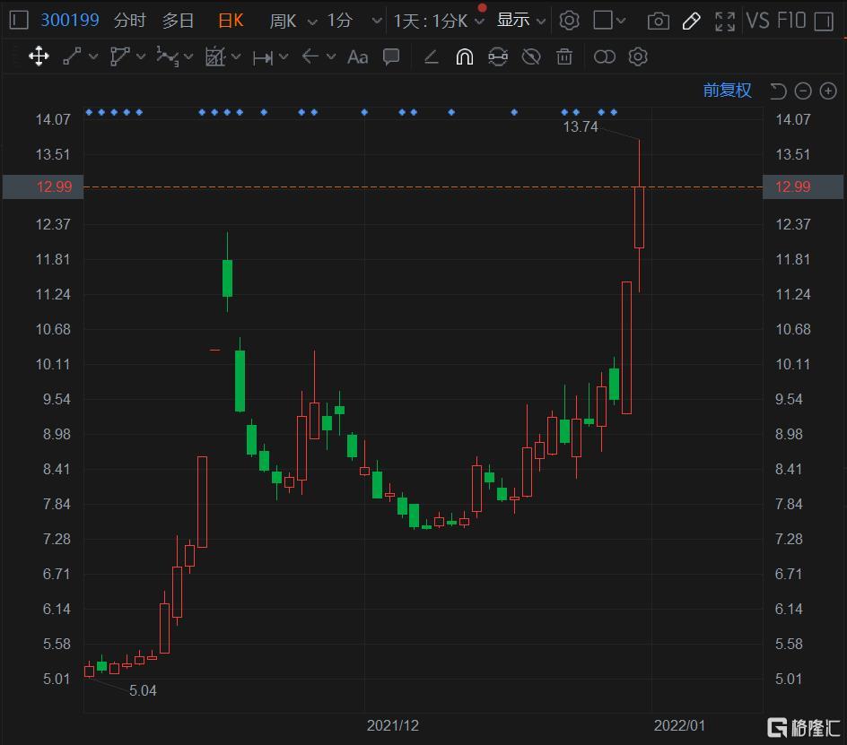Expand the 1分 minute-period dropdown arrow
Screen dimensions: 847x745
click(x=377, y=21)
